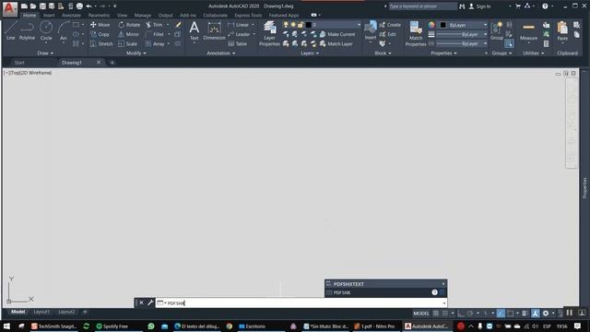Toggle snap mode in status bar
This screenshot has height=332, width=590.
click(x=445, y=314)
